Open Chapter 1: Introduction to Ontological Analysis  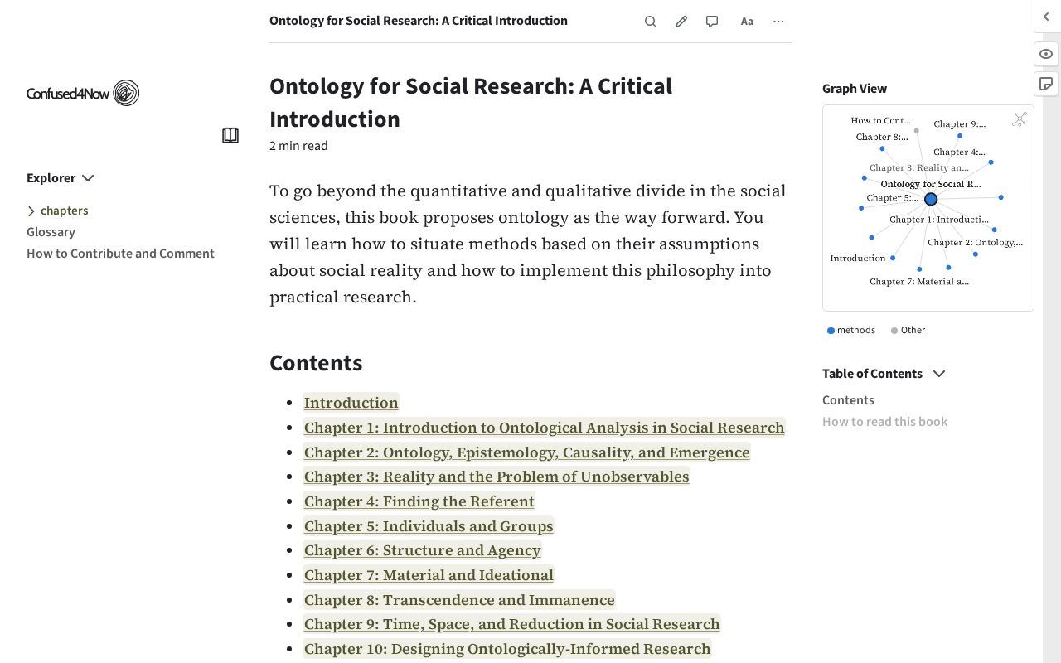[544, 428]
